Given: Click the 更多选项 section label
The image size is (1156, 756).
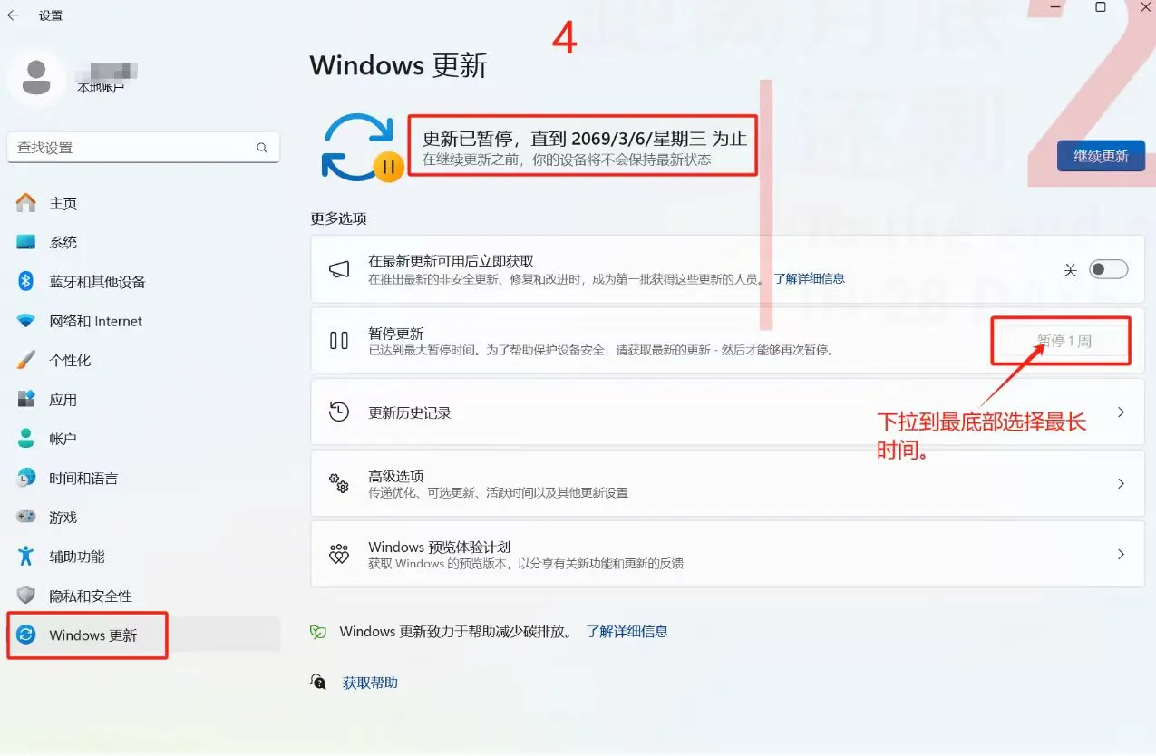Looking at the screenshot, I should click(338, 218).
